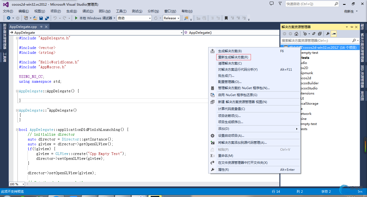Click the pending changes filter clock icon

tap(305, 34)
